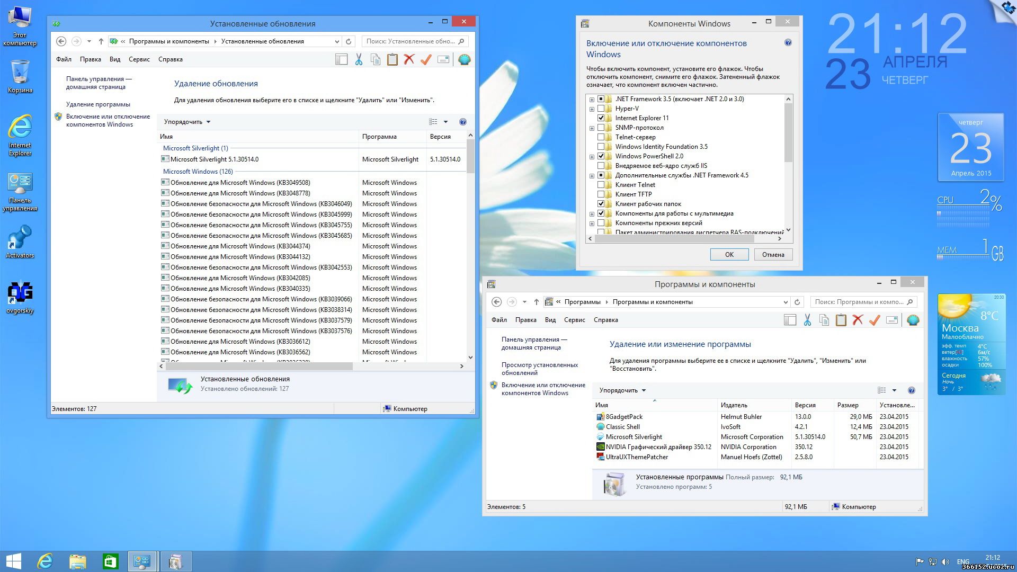1017x572 pixels.
Task: Click vertical scrollbar thumb in Windows Components list
Action: [788, 132]
